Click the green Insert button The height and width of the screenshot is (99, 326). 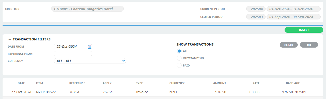tap(304, 30)
